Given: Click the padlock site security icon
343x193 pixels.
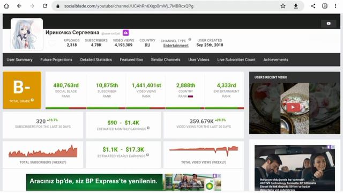Looking at the screenshot, I should pyautogui.click(x=58, y=6).
